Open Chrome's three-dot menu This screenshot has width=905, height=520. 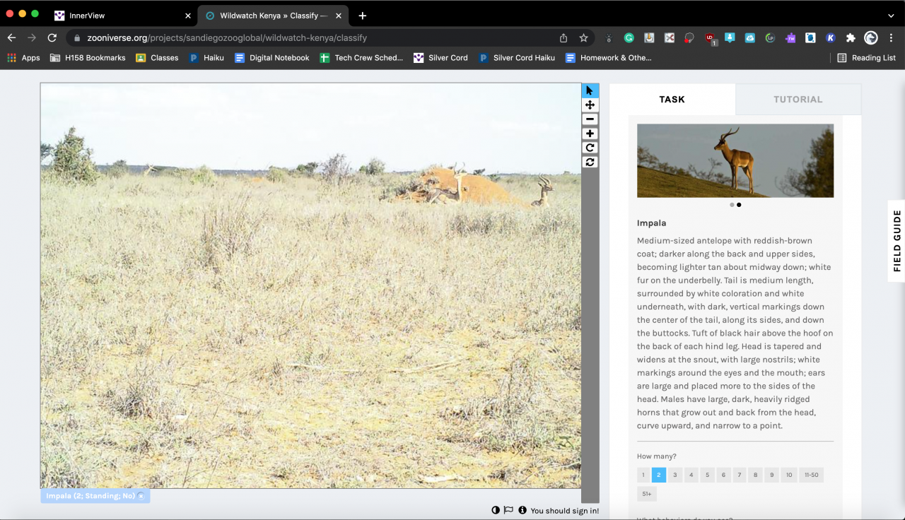(891, 37)
